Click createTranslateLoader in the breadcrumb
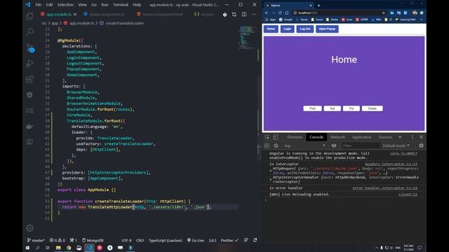This screenshot has height=252, width=449. (x=124, y=23)
